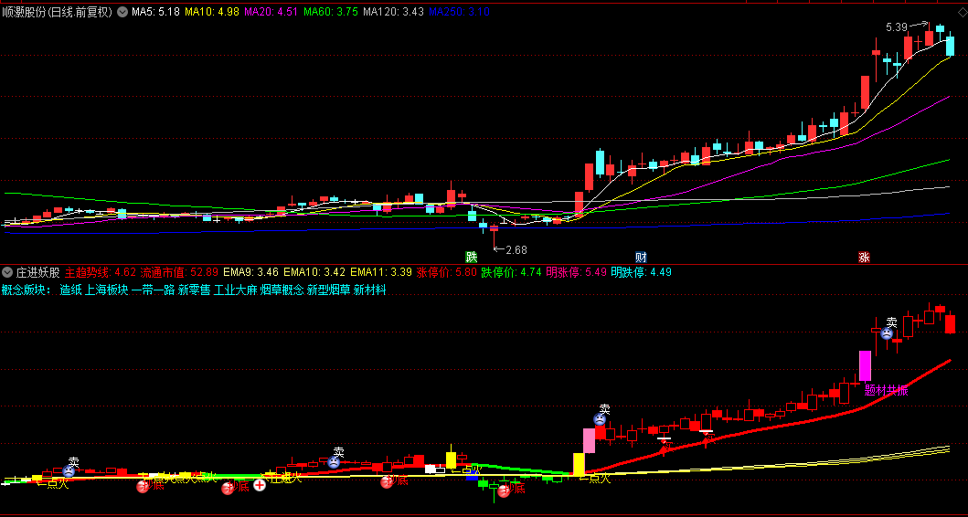
Task: Open the dropdown arrow beside 顺灏股份 title
Action: [122, 12]
